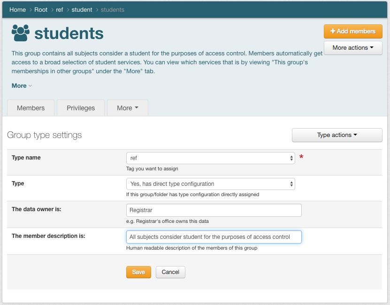390x305 pixels.
Task: Open the Type actions menu
Action: (337, 135)
